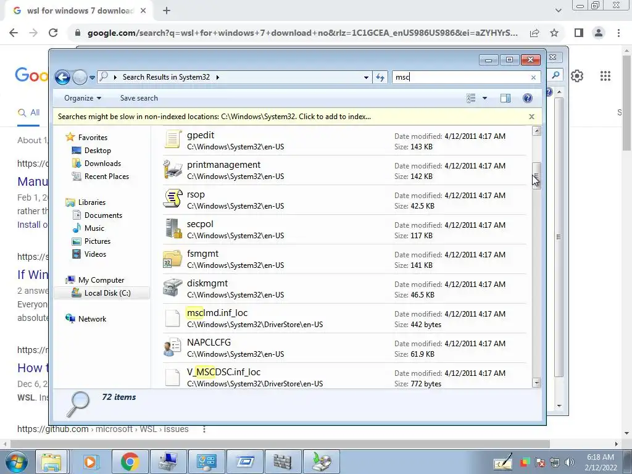Open the Google apps grid icon
The image size is (632, 474).
(x=605, y=76)
